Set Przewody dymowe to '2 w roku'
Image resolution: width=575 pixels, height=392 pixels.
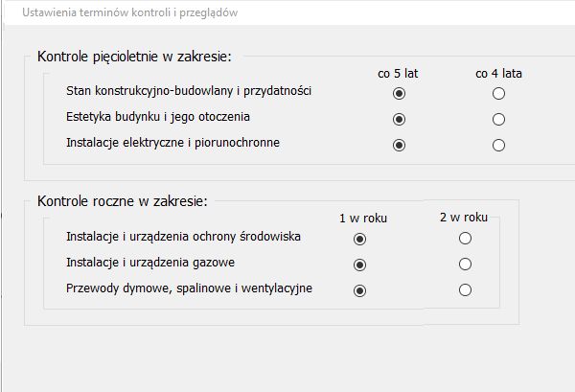465,289
